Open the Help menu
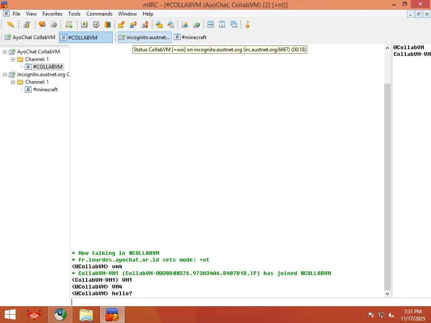Image resolution: width=431 pixels, height=323 pixels. (148, 14)
